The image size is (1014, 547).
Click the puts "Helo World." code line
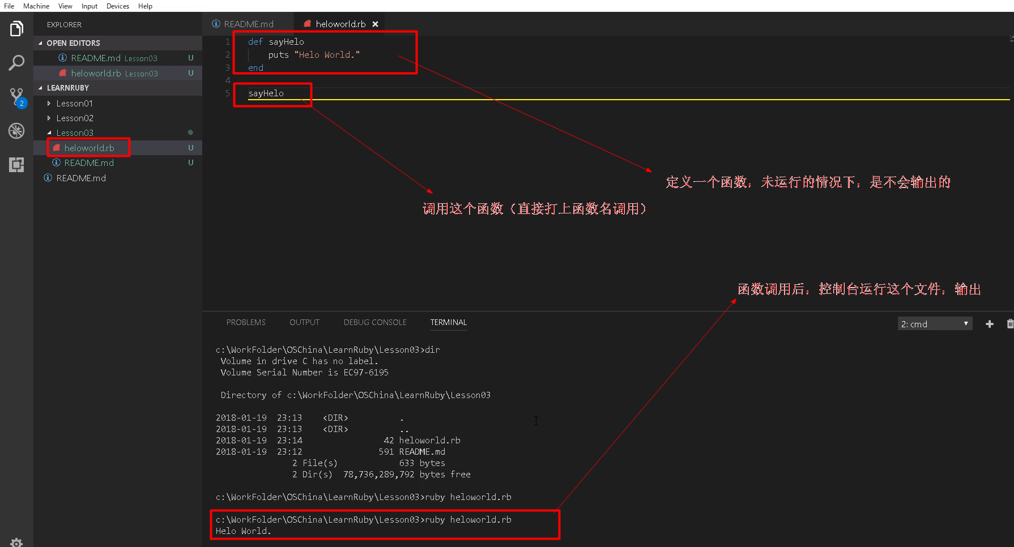tap(314, 55)
